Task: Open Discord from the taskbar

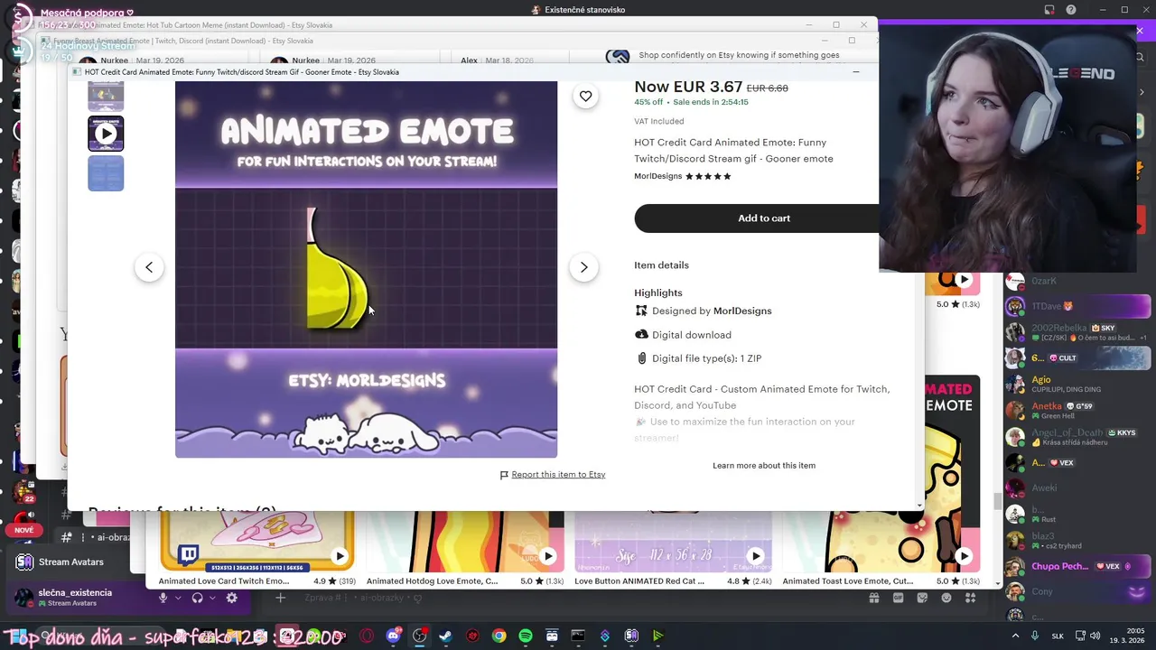Action: click(x=393, y=636)
